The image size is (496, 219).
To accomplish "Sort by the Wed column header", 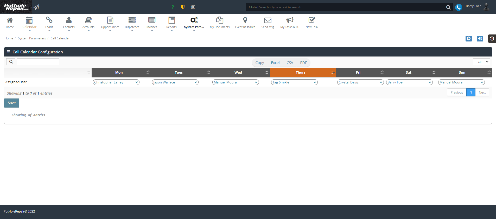I will pos(240,73).
